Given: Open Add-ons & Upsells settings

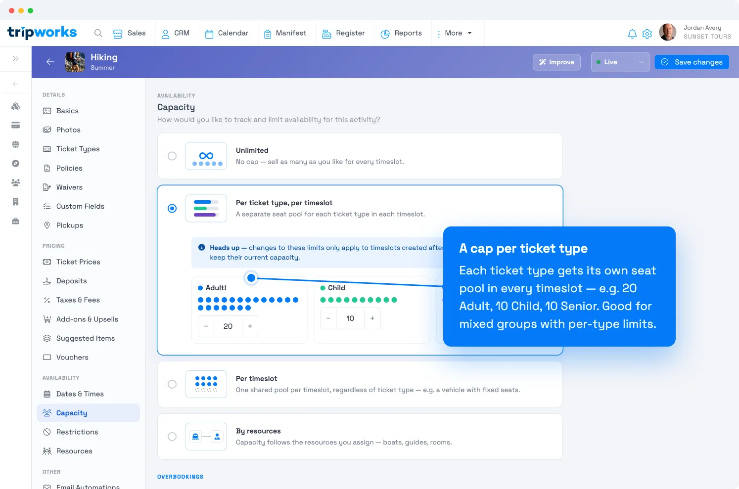Looking at the screenshot, I should pyautogui.click(x=89, y=319).
